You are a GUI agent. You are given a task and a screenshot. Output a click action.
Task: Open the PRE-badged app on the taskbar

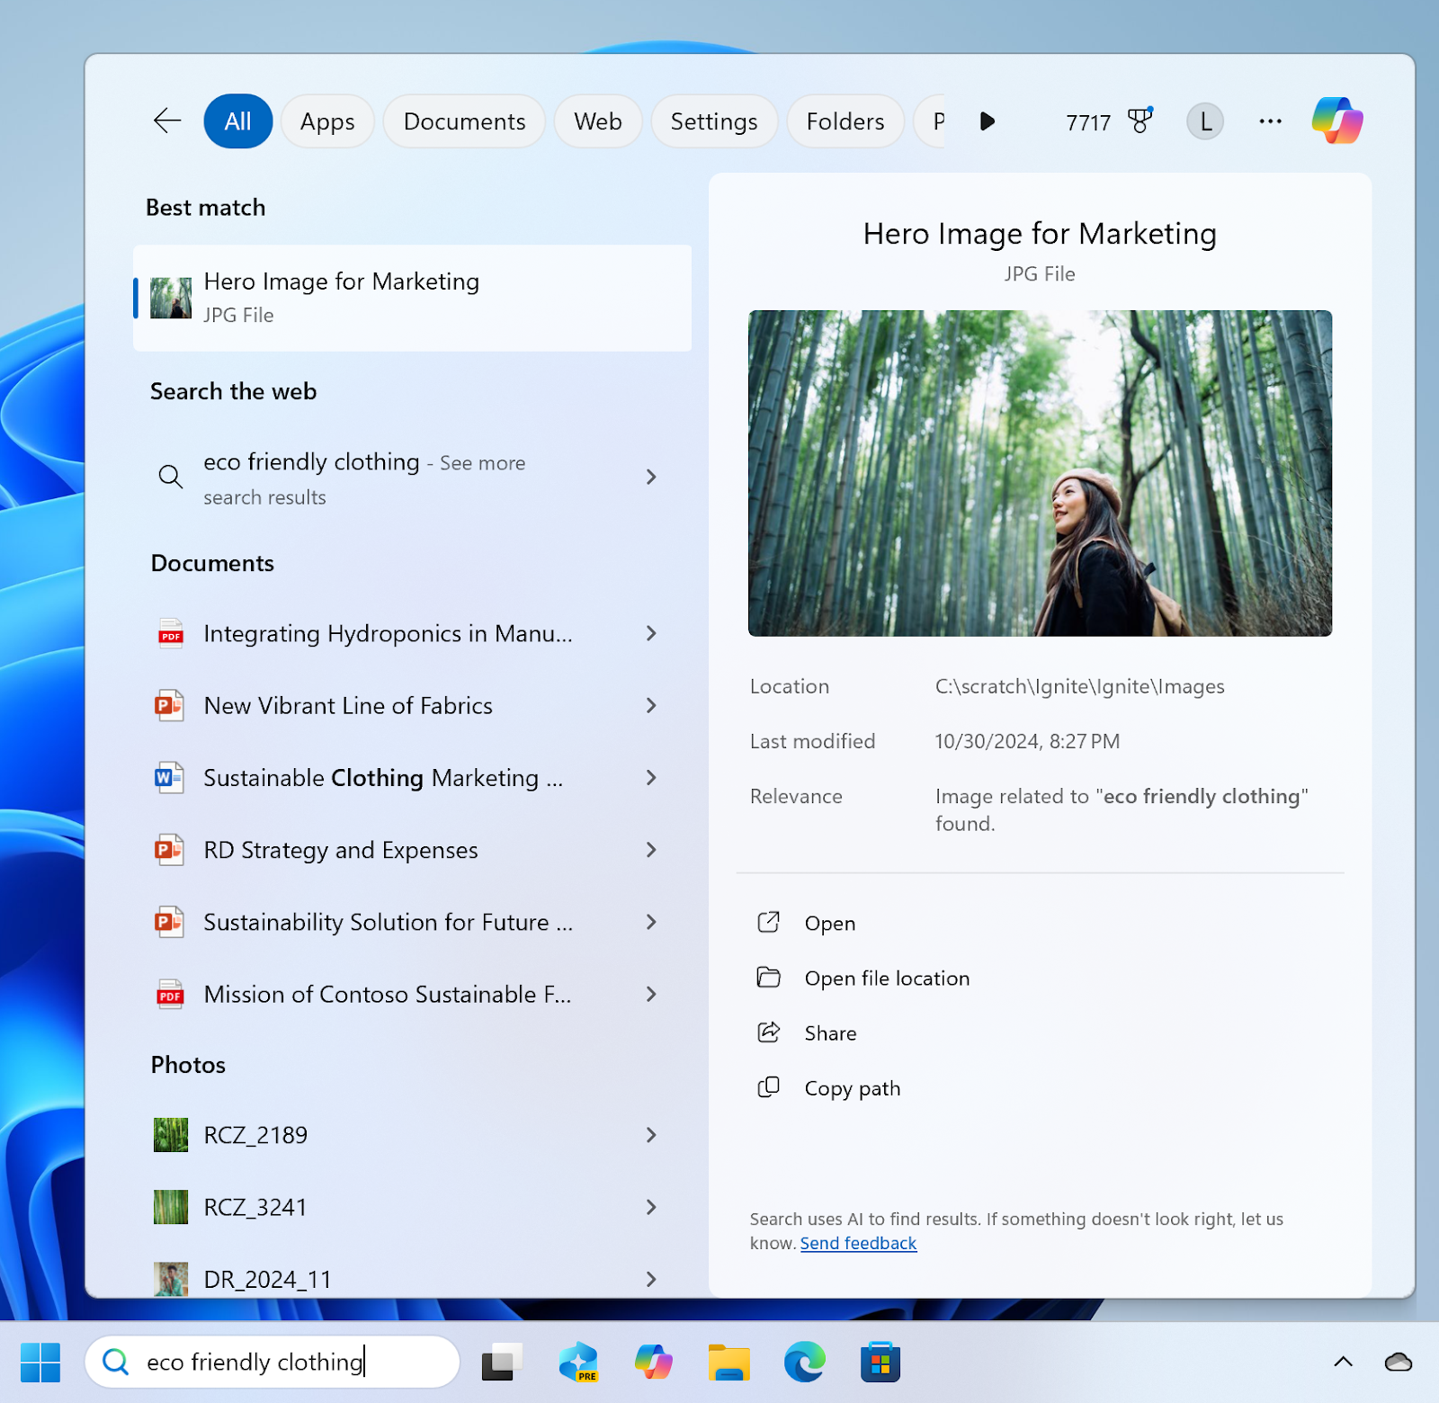[578, 1363]
